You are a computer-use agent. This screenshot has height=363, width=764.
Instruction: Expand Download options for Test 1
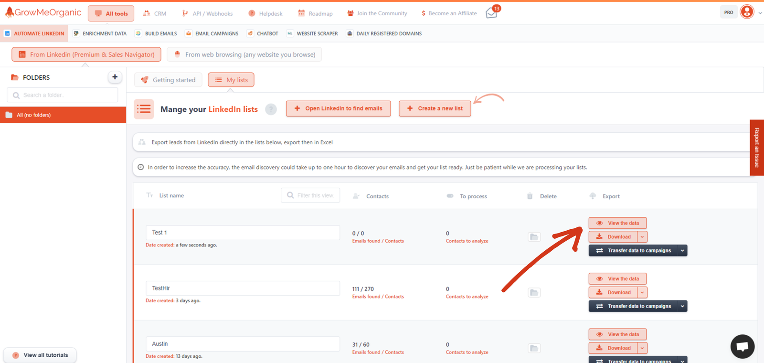pos(642,237)
